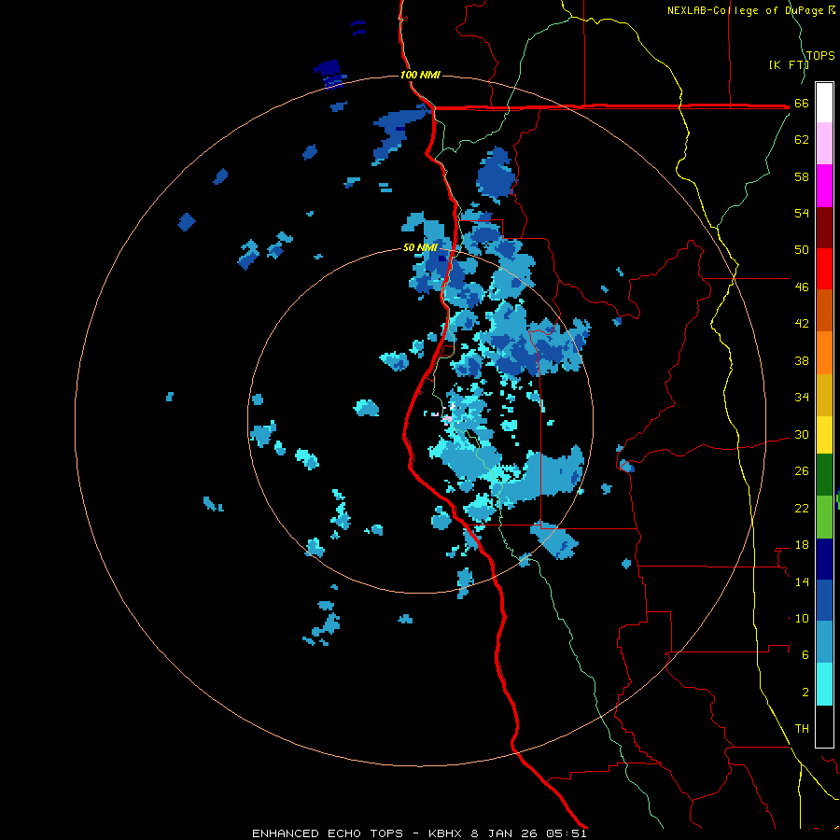840x840 pixels.
Task: Click the '05:51' timestamp text
Action: coord(567,833)
